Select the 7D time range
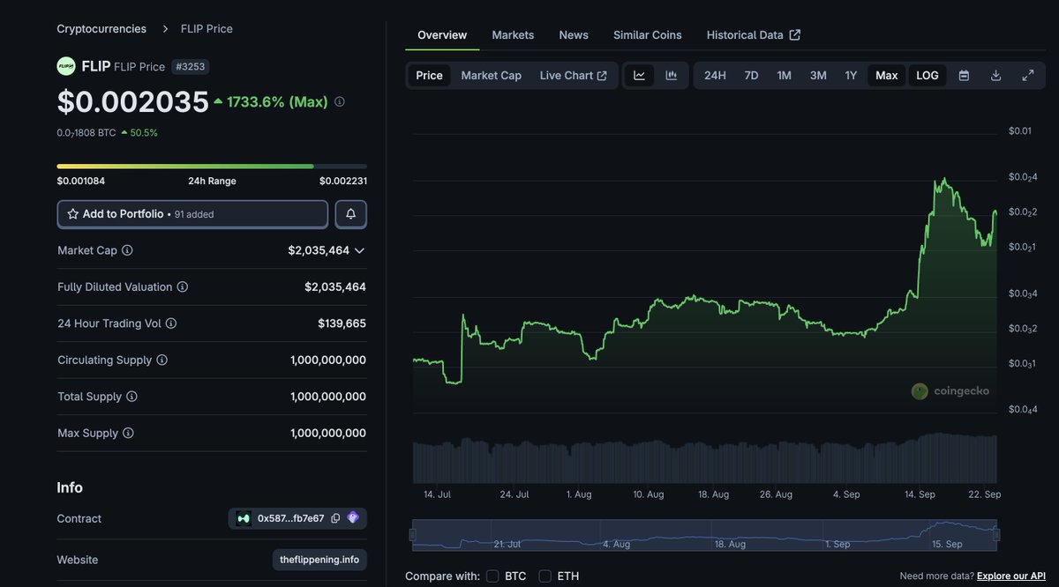 (x=751, y=76)
